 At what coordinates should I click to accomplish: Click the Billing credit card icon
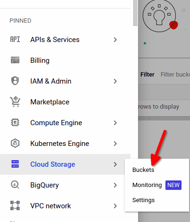(15, 60)
